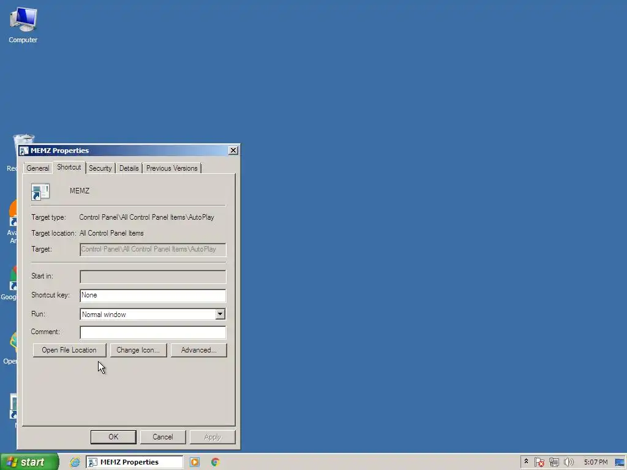Viewport: 627px width, 470px height.
Task: Open the Security tab
Action: (x=100, y=168)
